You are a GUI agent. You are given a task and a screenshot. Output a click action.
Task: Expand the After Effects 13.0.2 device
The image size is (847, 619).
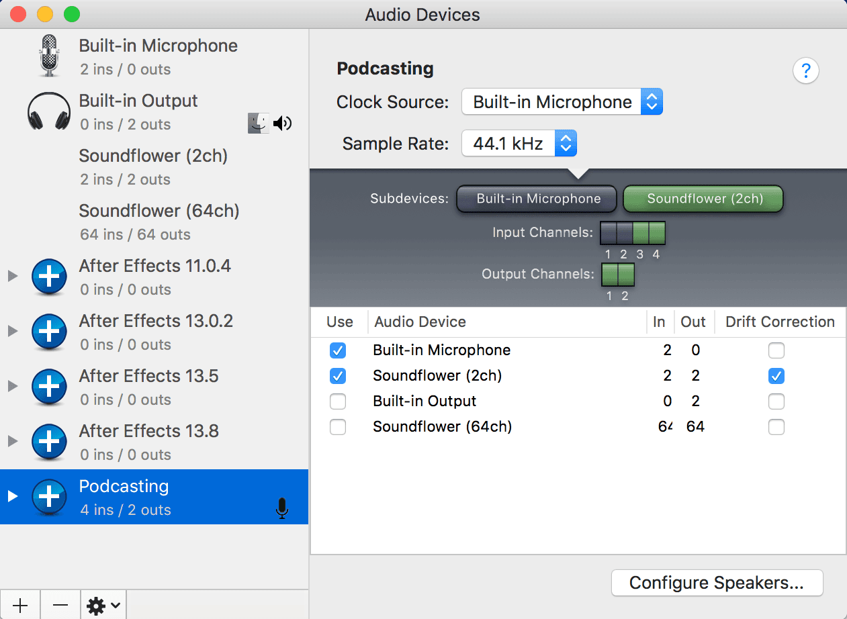[12, 331]
